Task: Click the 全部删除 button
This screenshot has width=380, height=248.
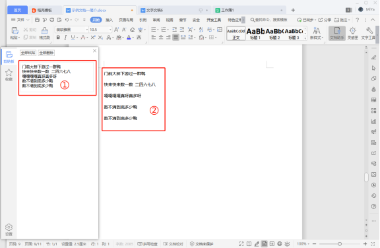Action: [x=47, y=53]
